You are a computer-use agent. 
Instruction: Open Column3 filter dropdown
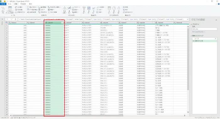[62, 23]
